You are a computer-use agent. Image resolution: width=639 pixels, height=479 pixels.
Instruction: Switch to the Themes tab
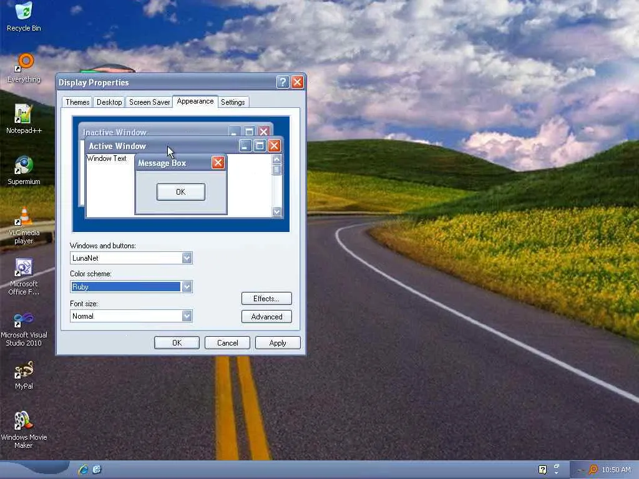pos(77,102)
